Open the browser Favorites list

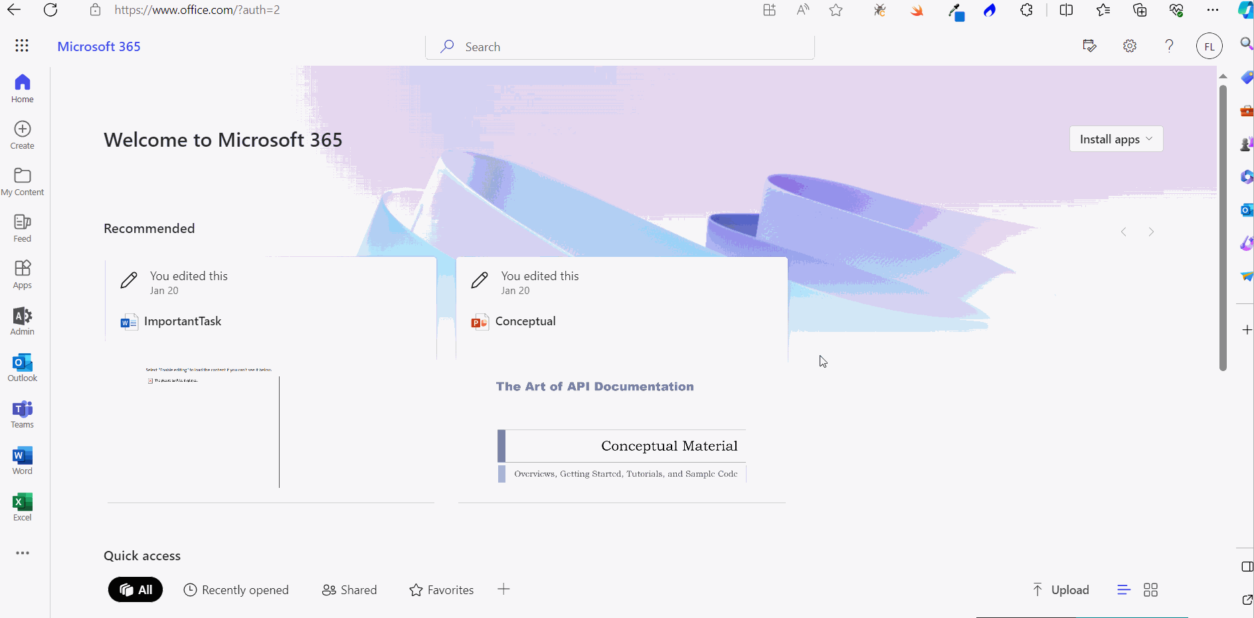(1103, 10)
